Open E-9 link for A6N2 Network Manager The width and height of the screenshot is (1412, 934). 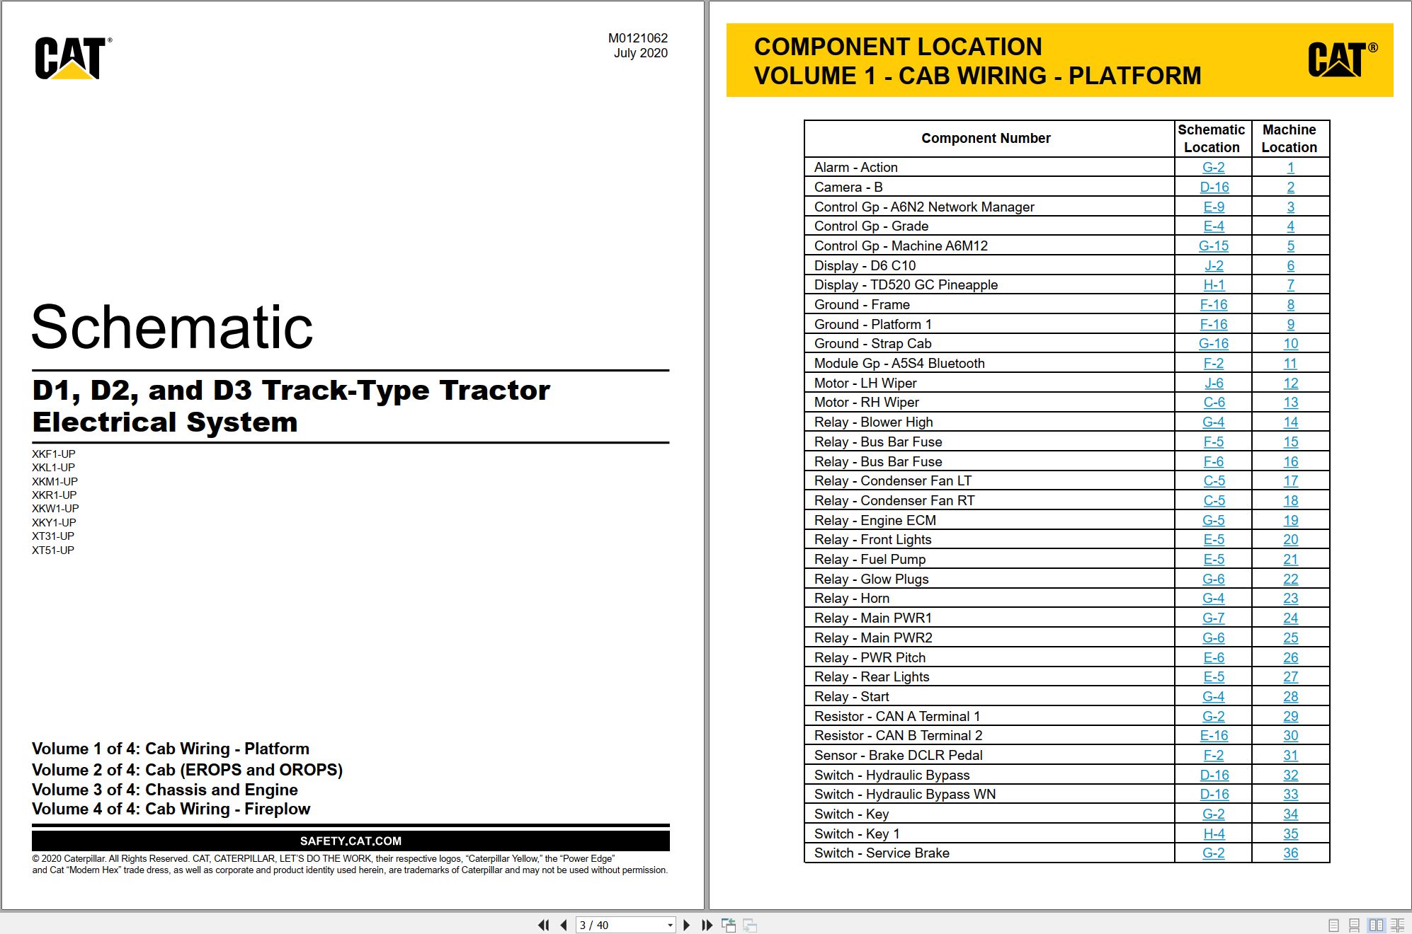[1213, 207]
